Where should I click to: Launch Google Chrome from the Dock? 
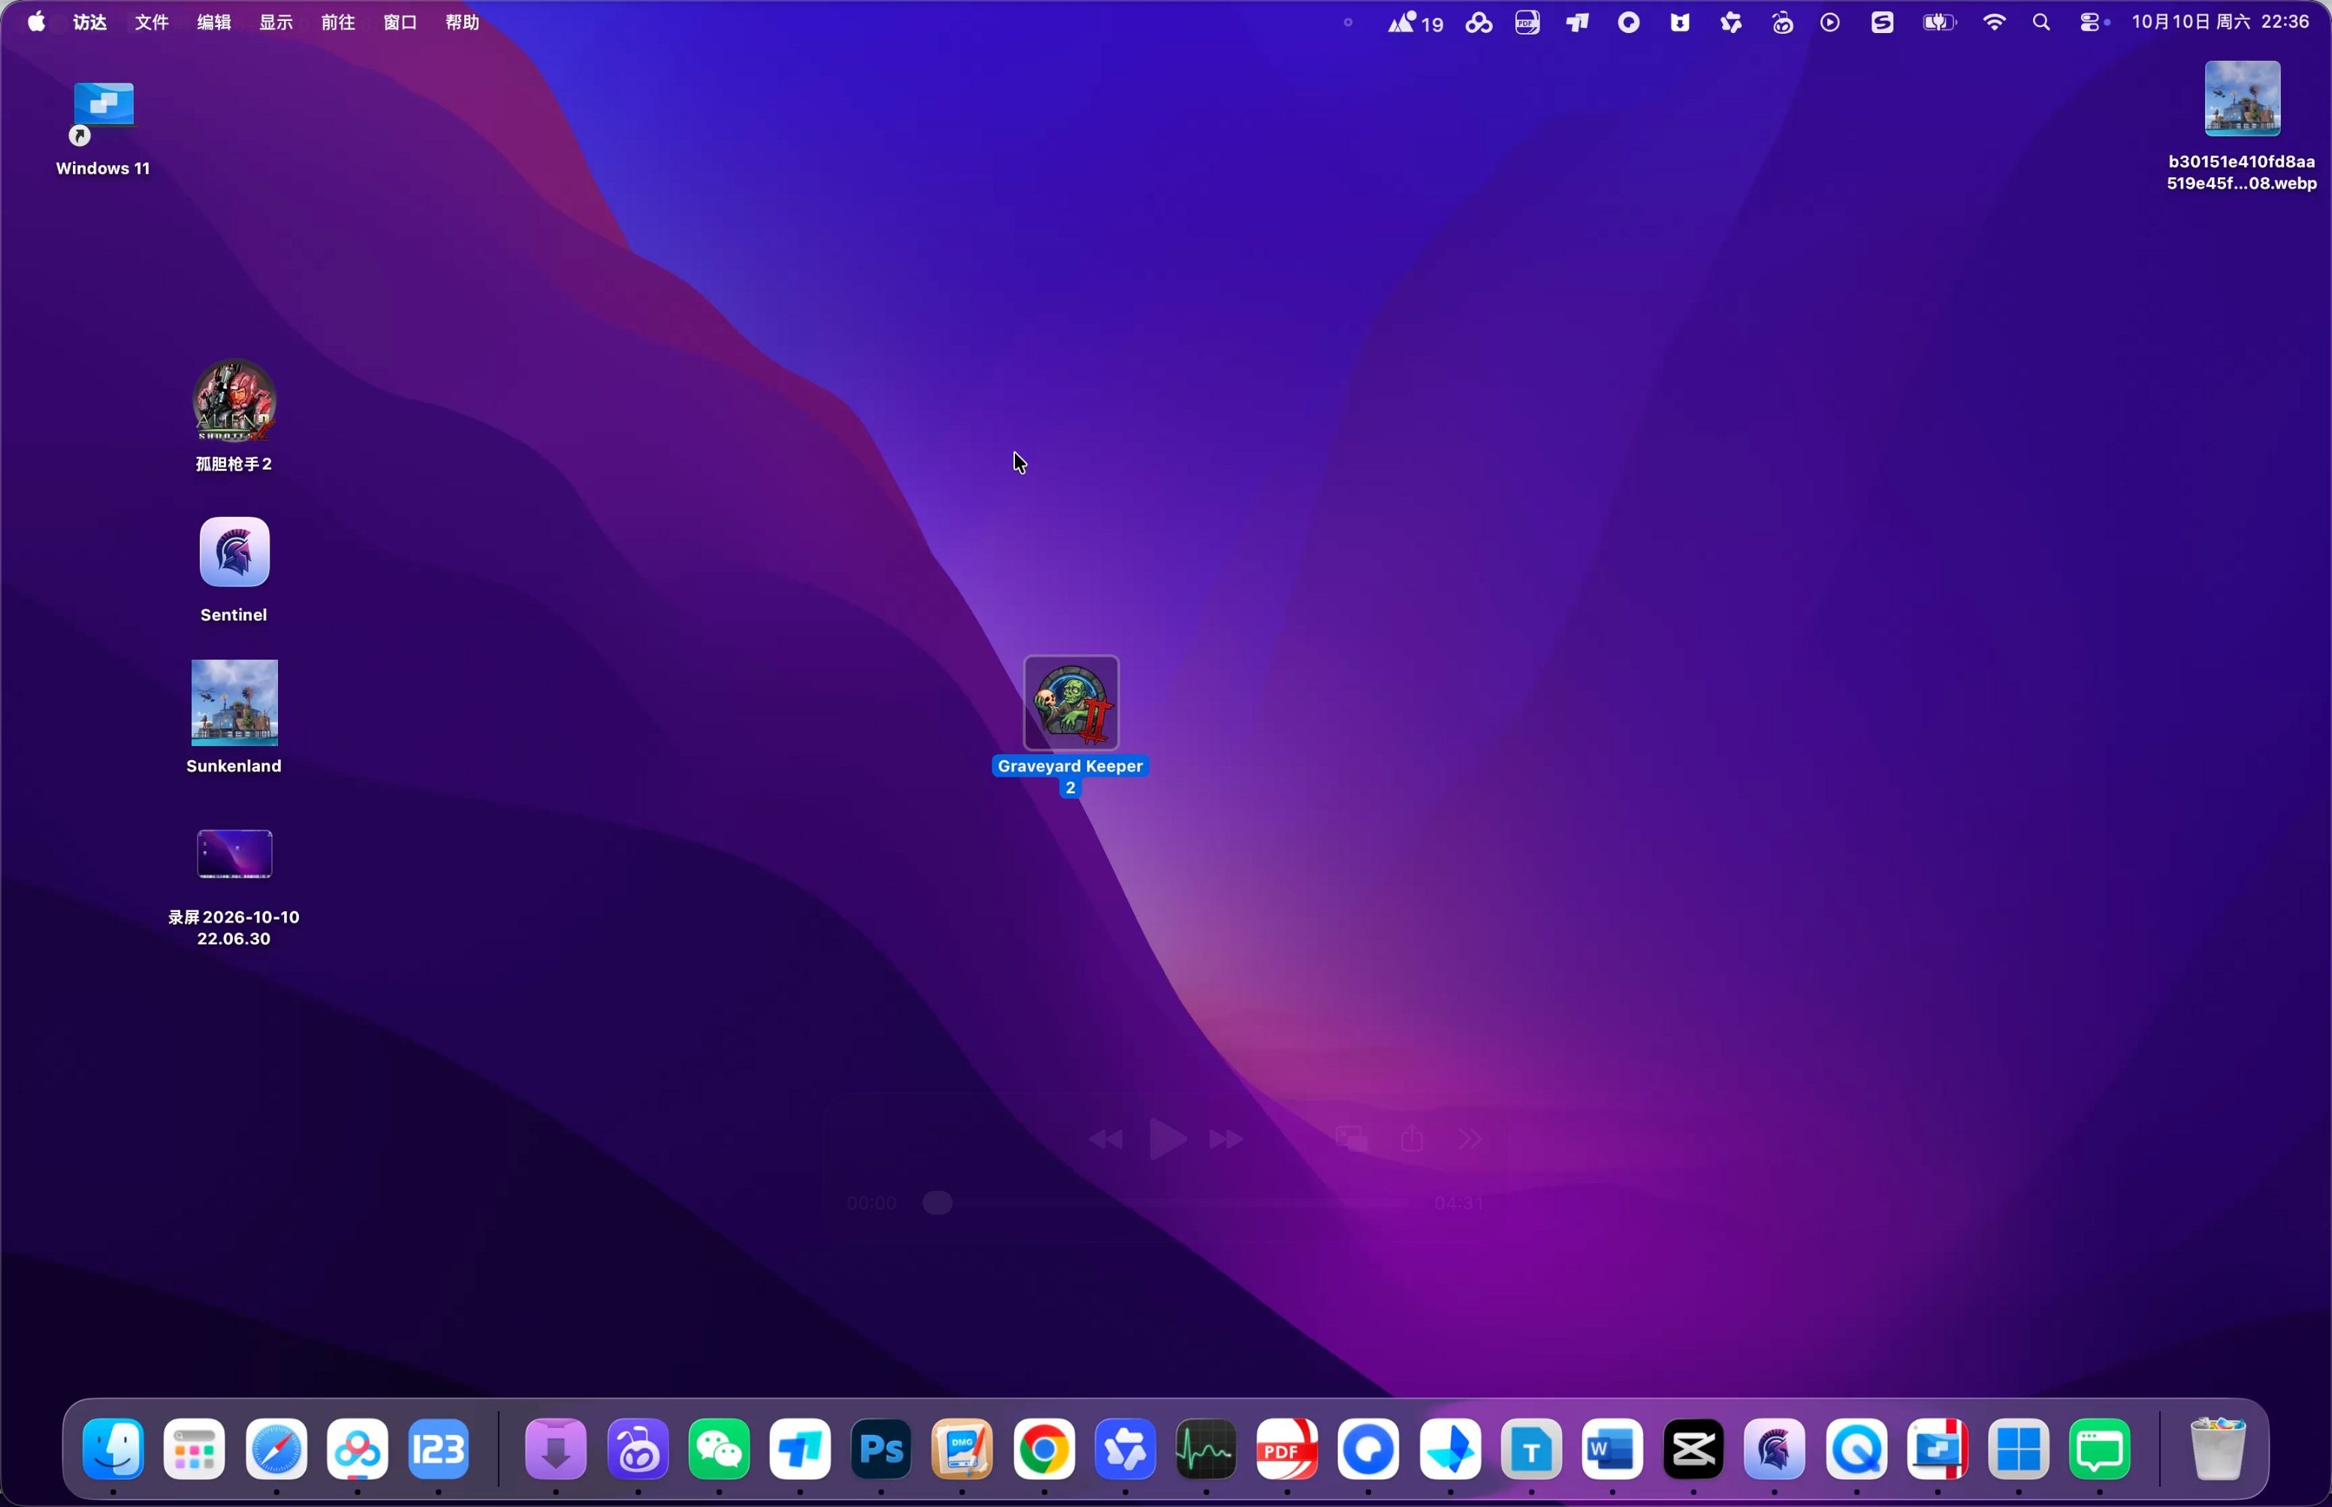[1044, 1449]
